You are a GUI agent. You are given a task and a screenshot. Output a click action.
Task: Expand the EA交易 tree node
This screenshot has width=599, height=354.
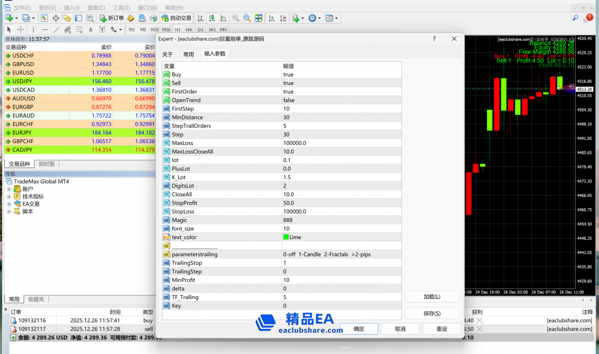(x=9, y=204)
